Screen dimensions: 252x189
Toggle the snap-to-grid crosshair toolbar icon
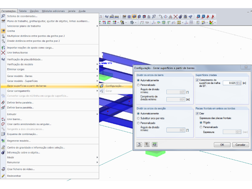click(x=129, y=17)
